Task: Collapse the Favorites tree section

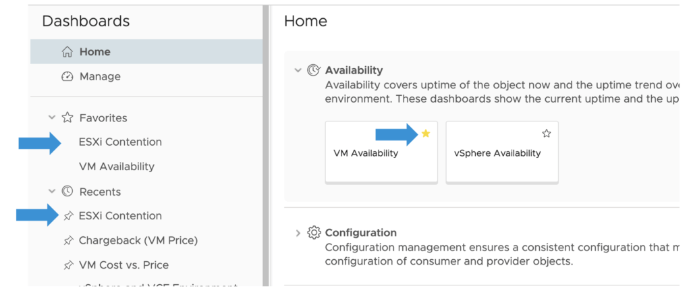Action: pos(52,118)
